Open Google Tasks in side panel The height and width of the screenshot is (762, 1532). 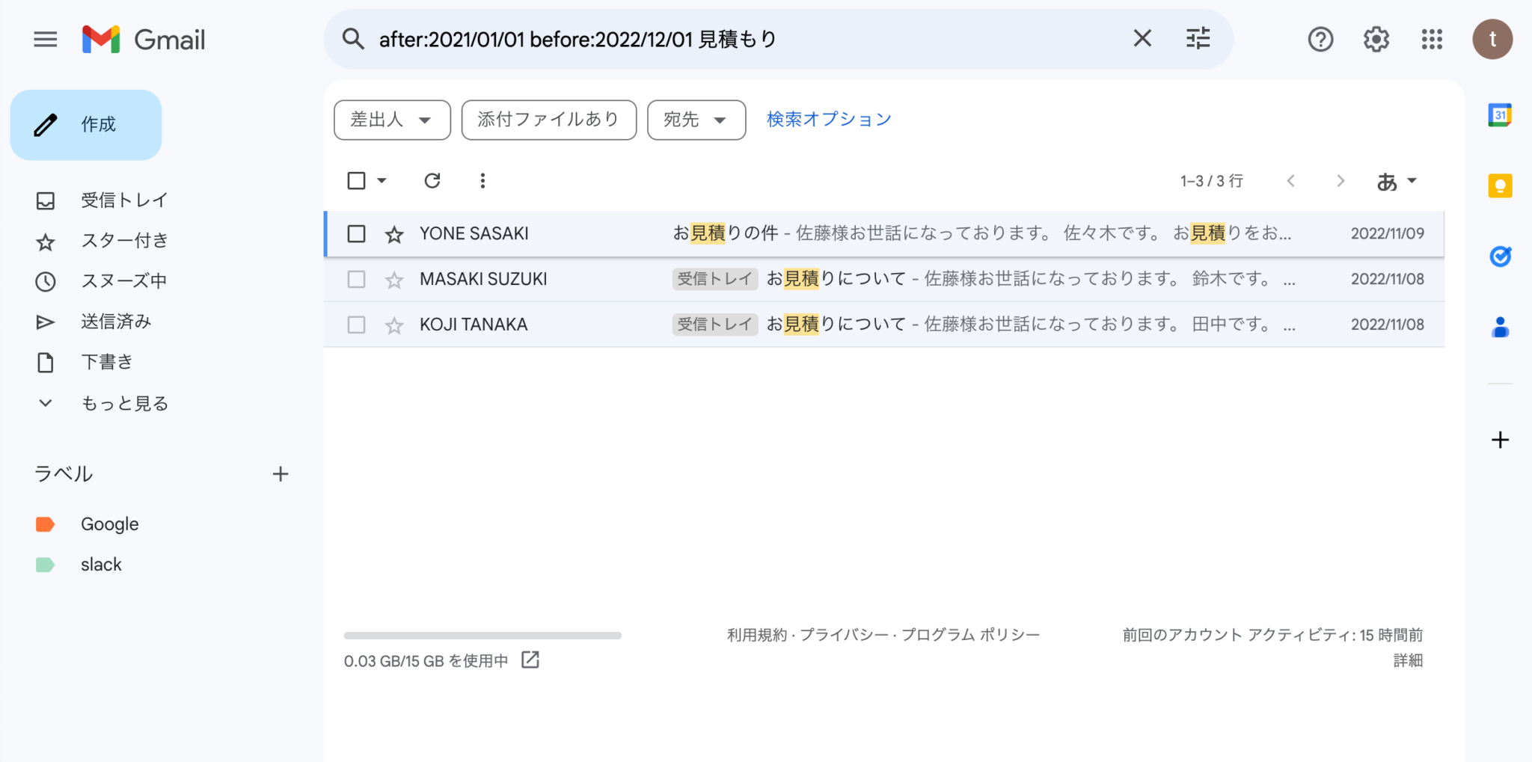coord(1499,256)
